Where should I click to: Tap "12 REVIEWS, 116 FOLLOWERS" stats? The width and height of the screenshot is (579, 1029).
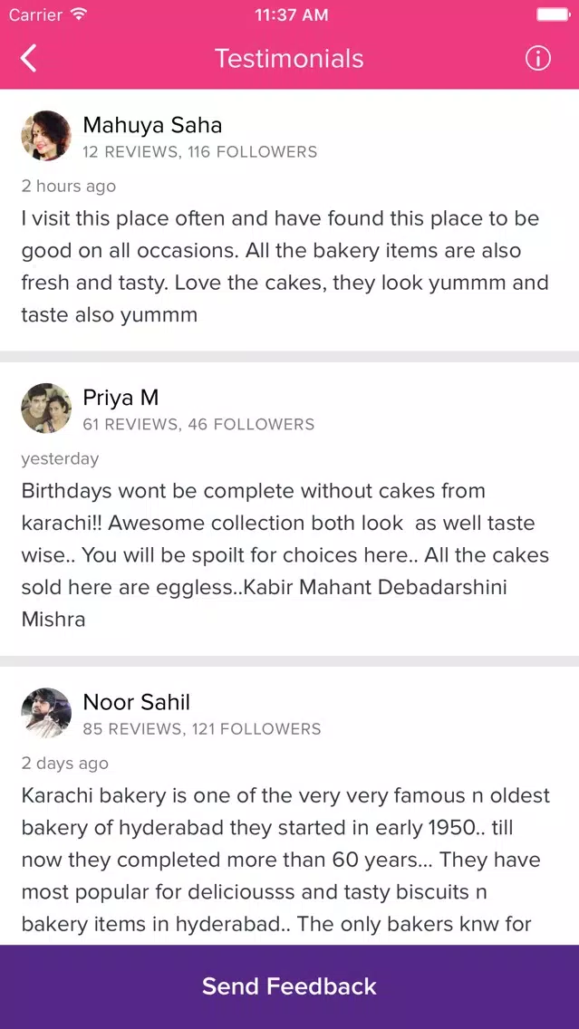[x=199, y=152]
